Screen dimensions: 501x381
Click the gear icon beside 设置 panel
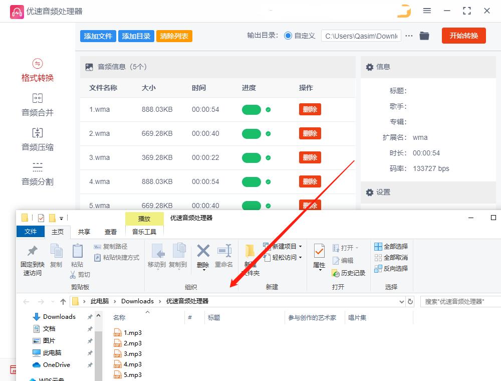pos(369,192)
